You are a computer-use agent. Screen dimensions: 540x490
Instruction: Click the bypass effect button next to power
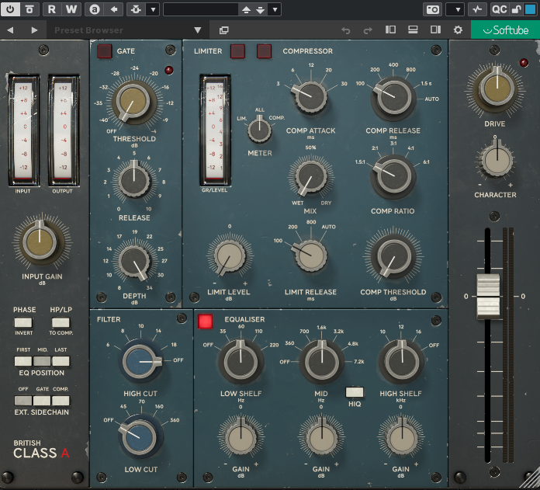point(29,9)
